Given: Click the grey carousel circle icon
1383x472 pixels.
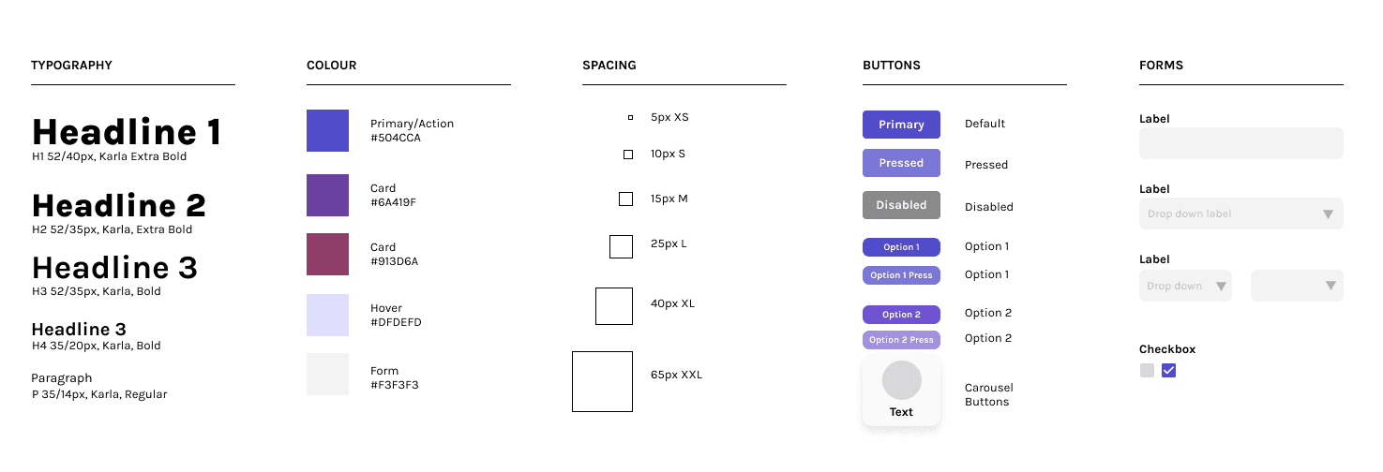Looking at the screenshot, I should [x=901, y=380].
